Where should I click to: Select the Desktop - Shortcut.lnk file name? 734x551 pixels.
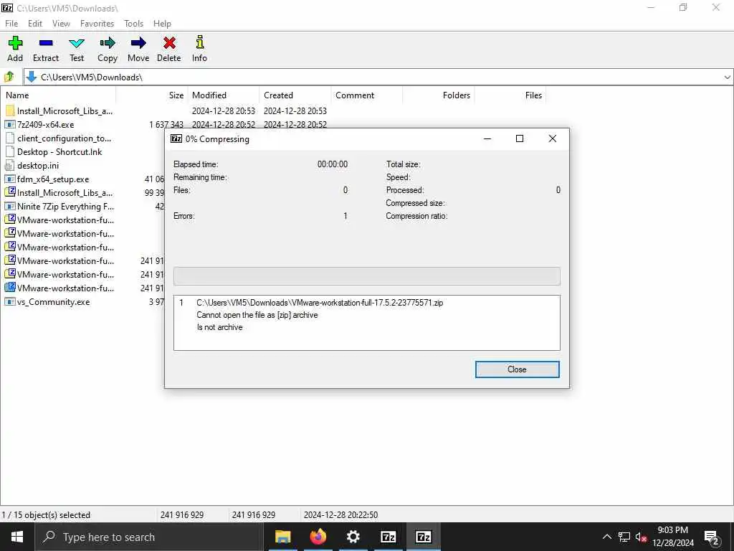point(59,152)
